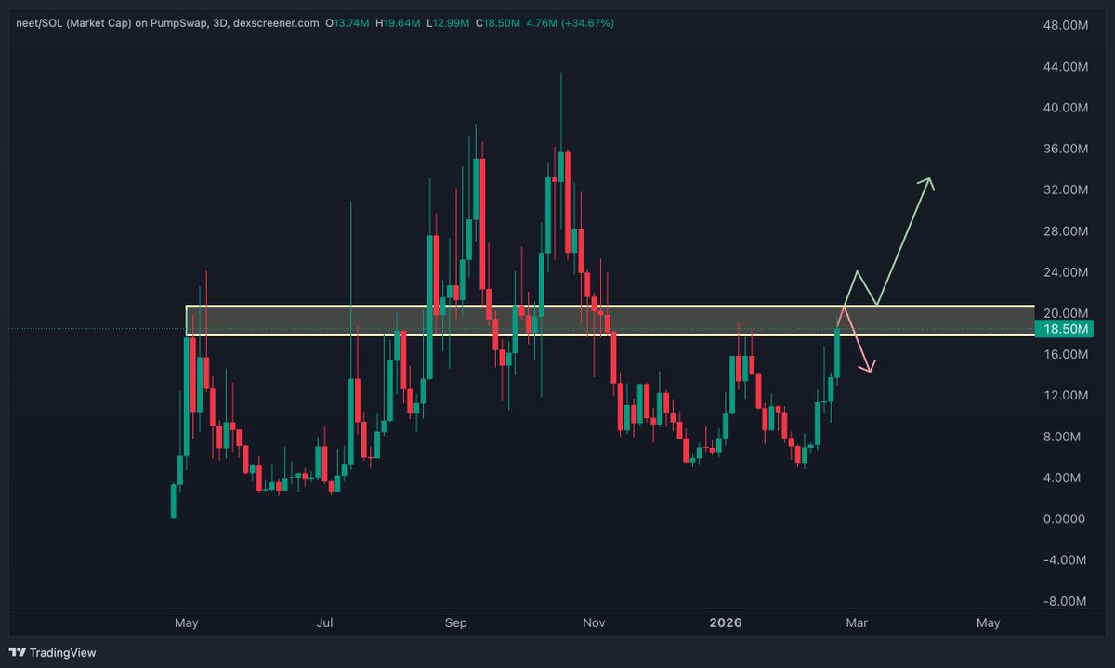
Task: Click the 48.00M price scale label
Action: click(x=1064, y=27)
